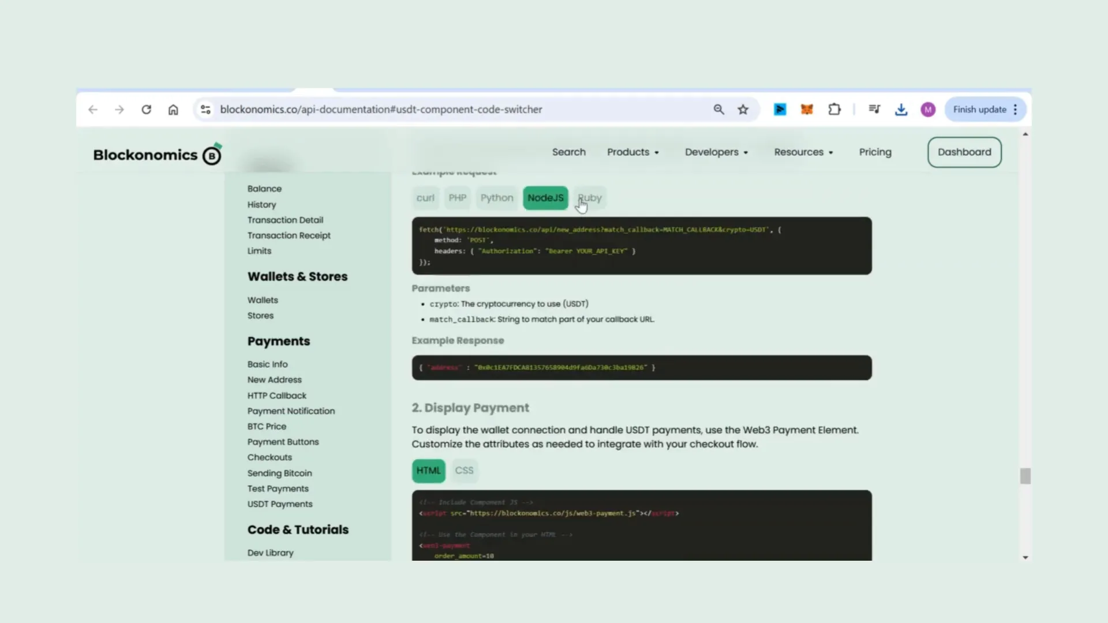Switch code example to PHP tab

pyautogui.click(x=458, y=198)
